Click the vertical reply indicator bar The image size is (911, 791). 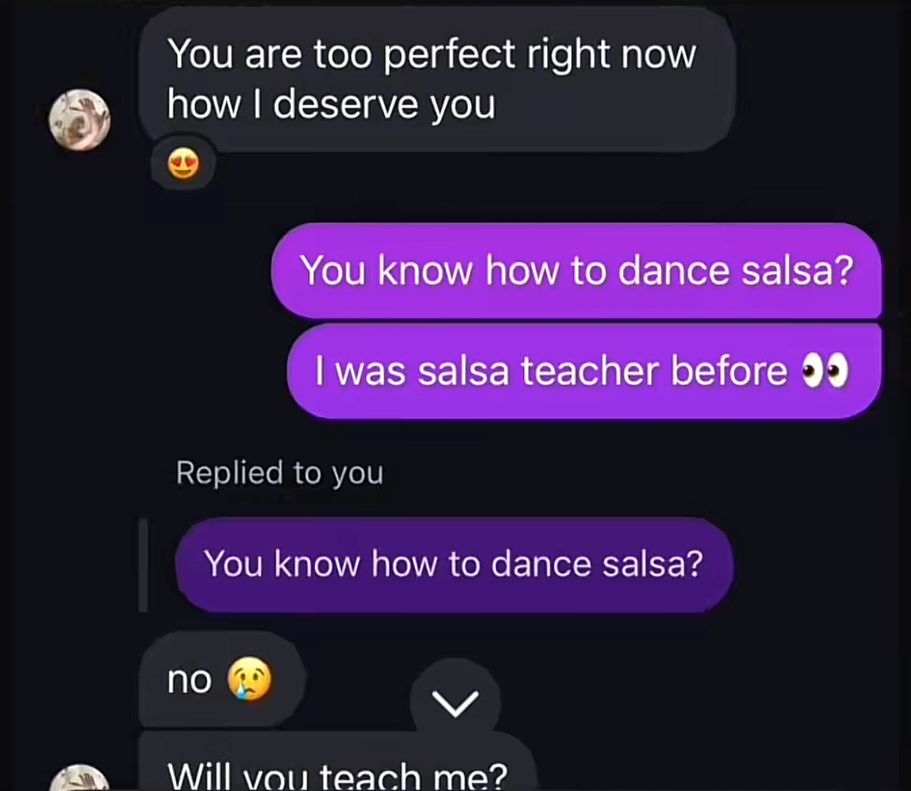pyautogui.click(x=143, y=565)
